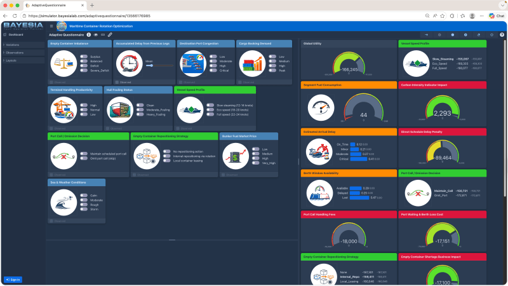This screenshot has height=286, width=508.
Task: Click the Direct Schedule Delay Penalty gauge
Action: point(443,152)
